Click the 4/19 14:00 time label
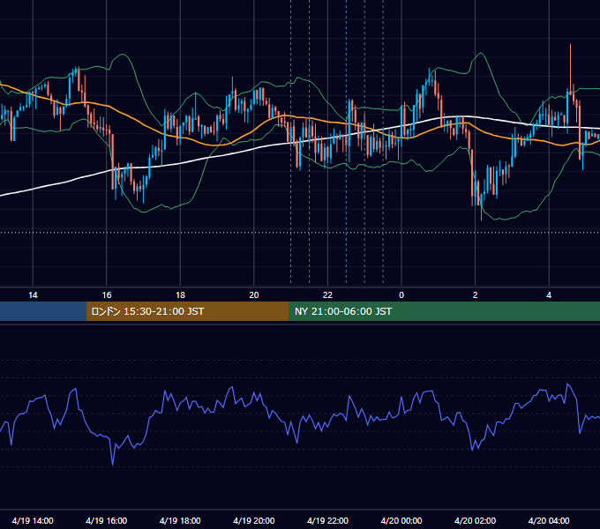This screenshot has width=600, height=529. 33,520
